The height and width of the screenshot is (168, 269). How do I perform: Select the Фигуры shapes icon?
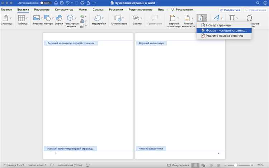[47, 18]
